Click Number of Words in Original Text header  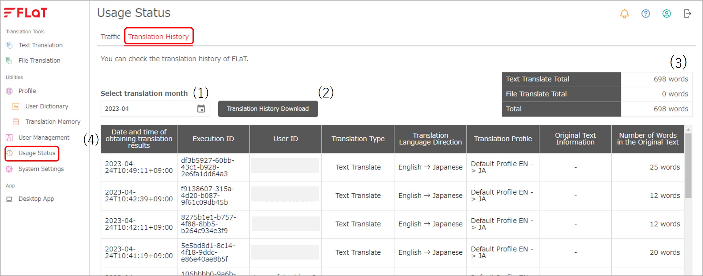(x=648, y=139)
